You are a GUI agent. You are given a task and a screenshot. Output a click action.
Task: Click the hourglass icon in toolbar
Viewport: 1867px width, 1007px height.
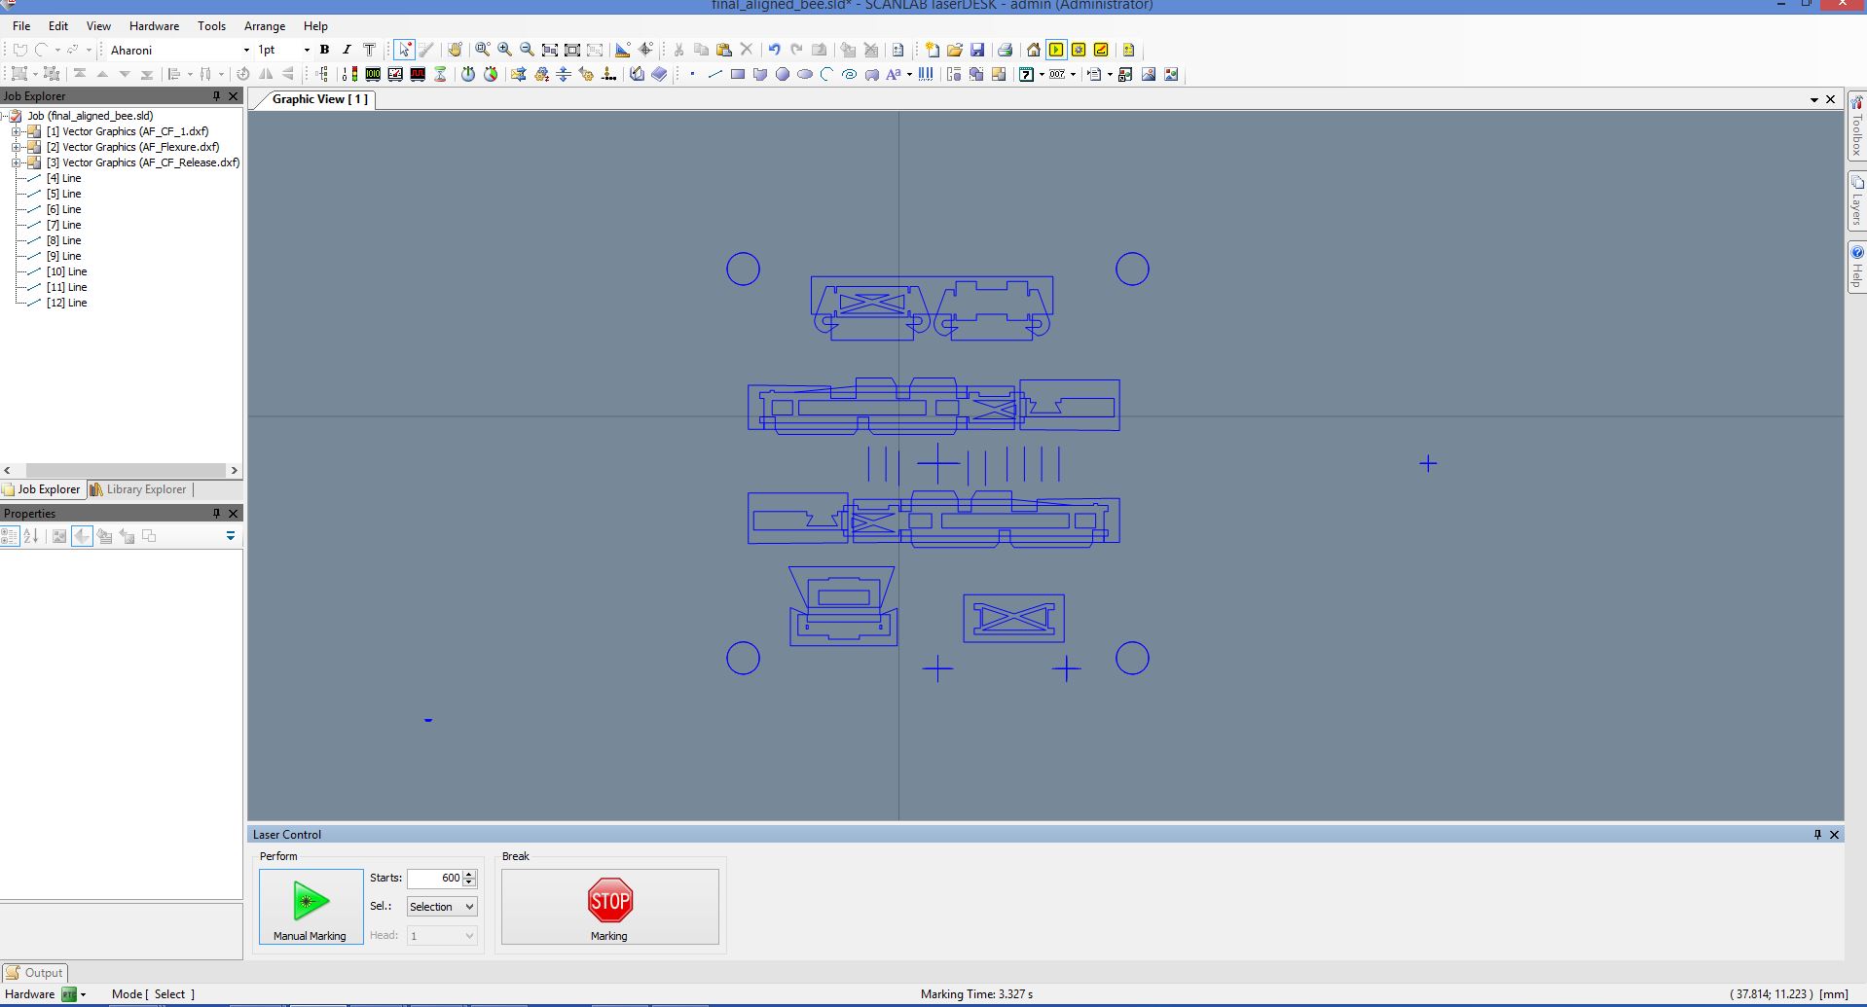coord(440,74)
